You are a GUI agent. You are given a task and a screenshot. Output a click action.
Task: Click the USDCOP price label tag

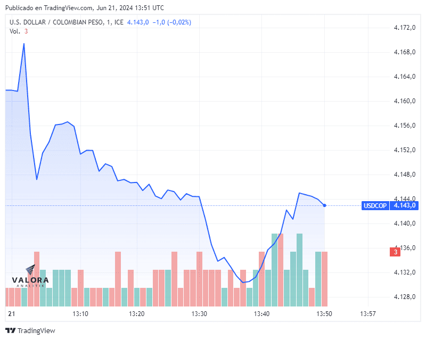pyautogui.click(x=375, y=205)
